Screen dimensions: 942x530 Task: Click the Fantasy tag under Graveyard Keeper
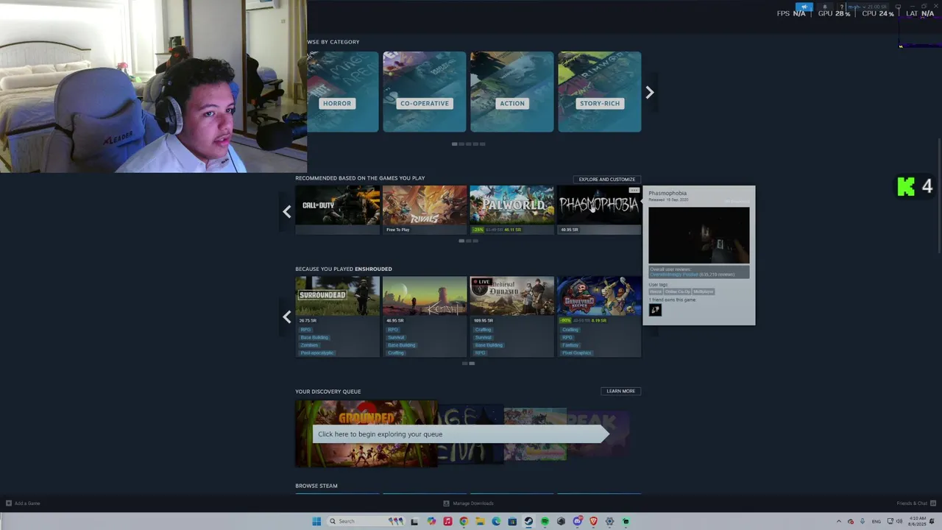(570, 344)
